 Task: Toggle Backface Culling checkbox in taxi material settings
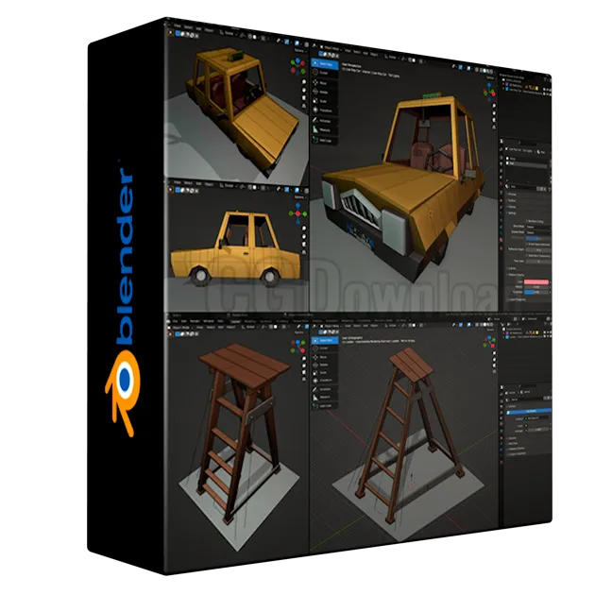527,221
